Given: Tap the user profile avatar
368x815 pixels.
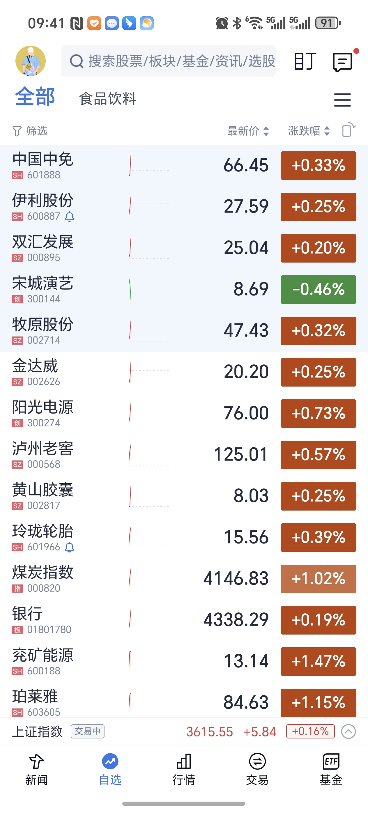Looking at the screenshot, I should (x=30, y=61).
